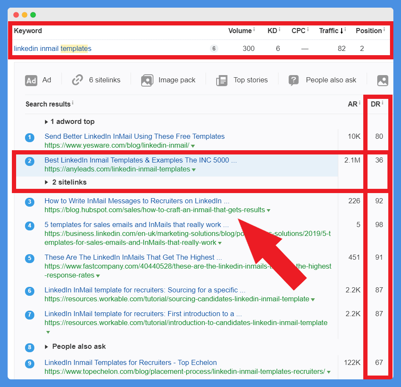This screenshot has width=401, height=387.
Task: Click the green maximize window button
Action: (x=33, y=15)
